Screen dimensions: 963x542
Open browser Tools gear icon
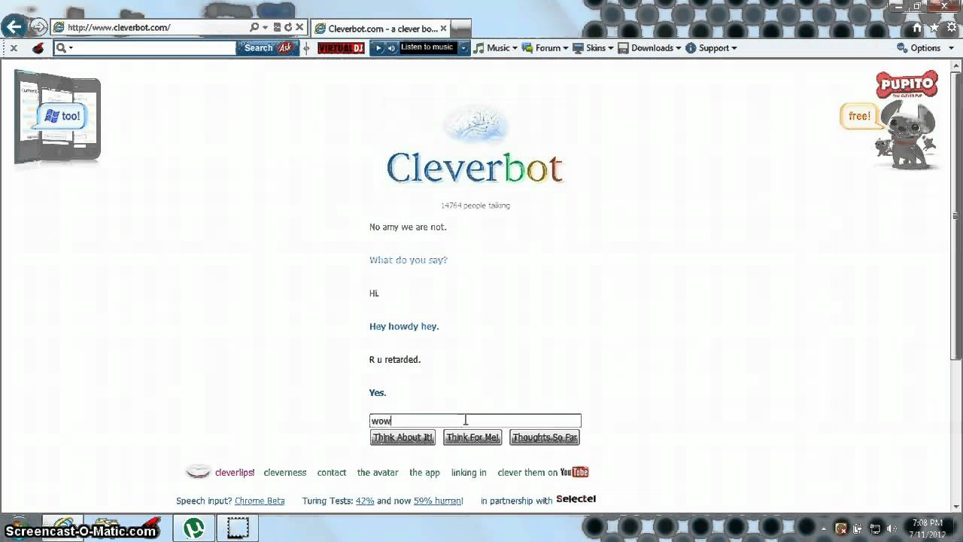[x=951, y=28]
